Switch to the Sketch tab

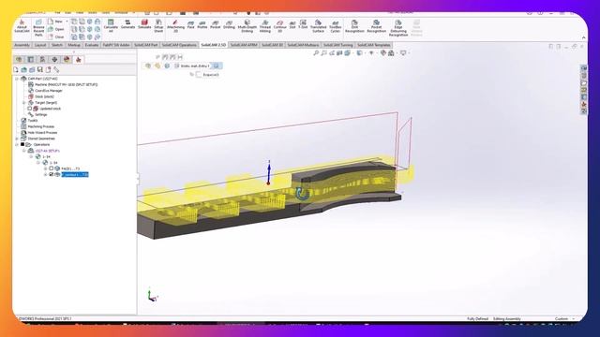click(x=57, y=45)
